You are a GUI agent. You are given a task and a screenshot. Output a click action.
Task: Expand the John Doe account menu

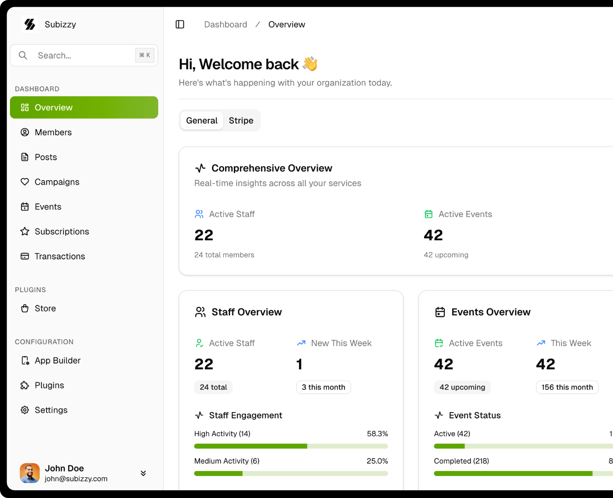(143, 473)
